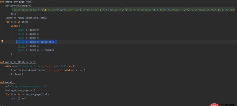Image resolution: width=237 pixels, height=106 pixels.
Task: Click the "with open('result.txt'" line
Action: [x=41, y=66]
